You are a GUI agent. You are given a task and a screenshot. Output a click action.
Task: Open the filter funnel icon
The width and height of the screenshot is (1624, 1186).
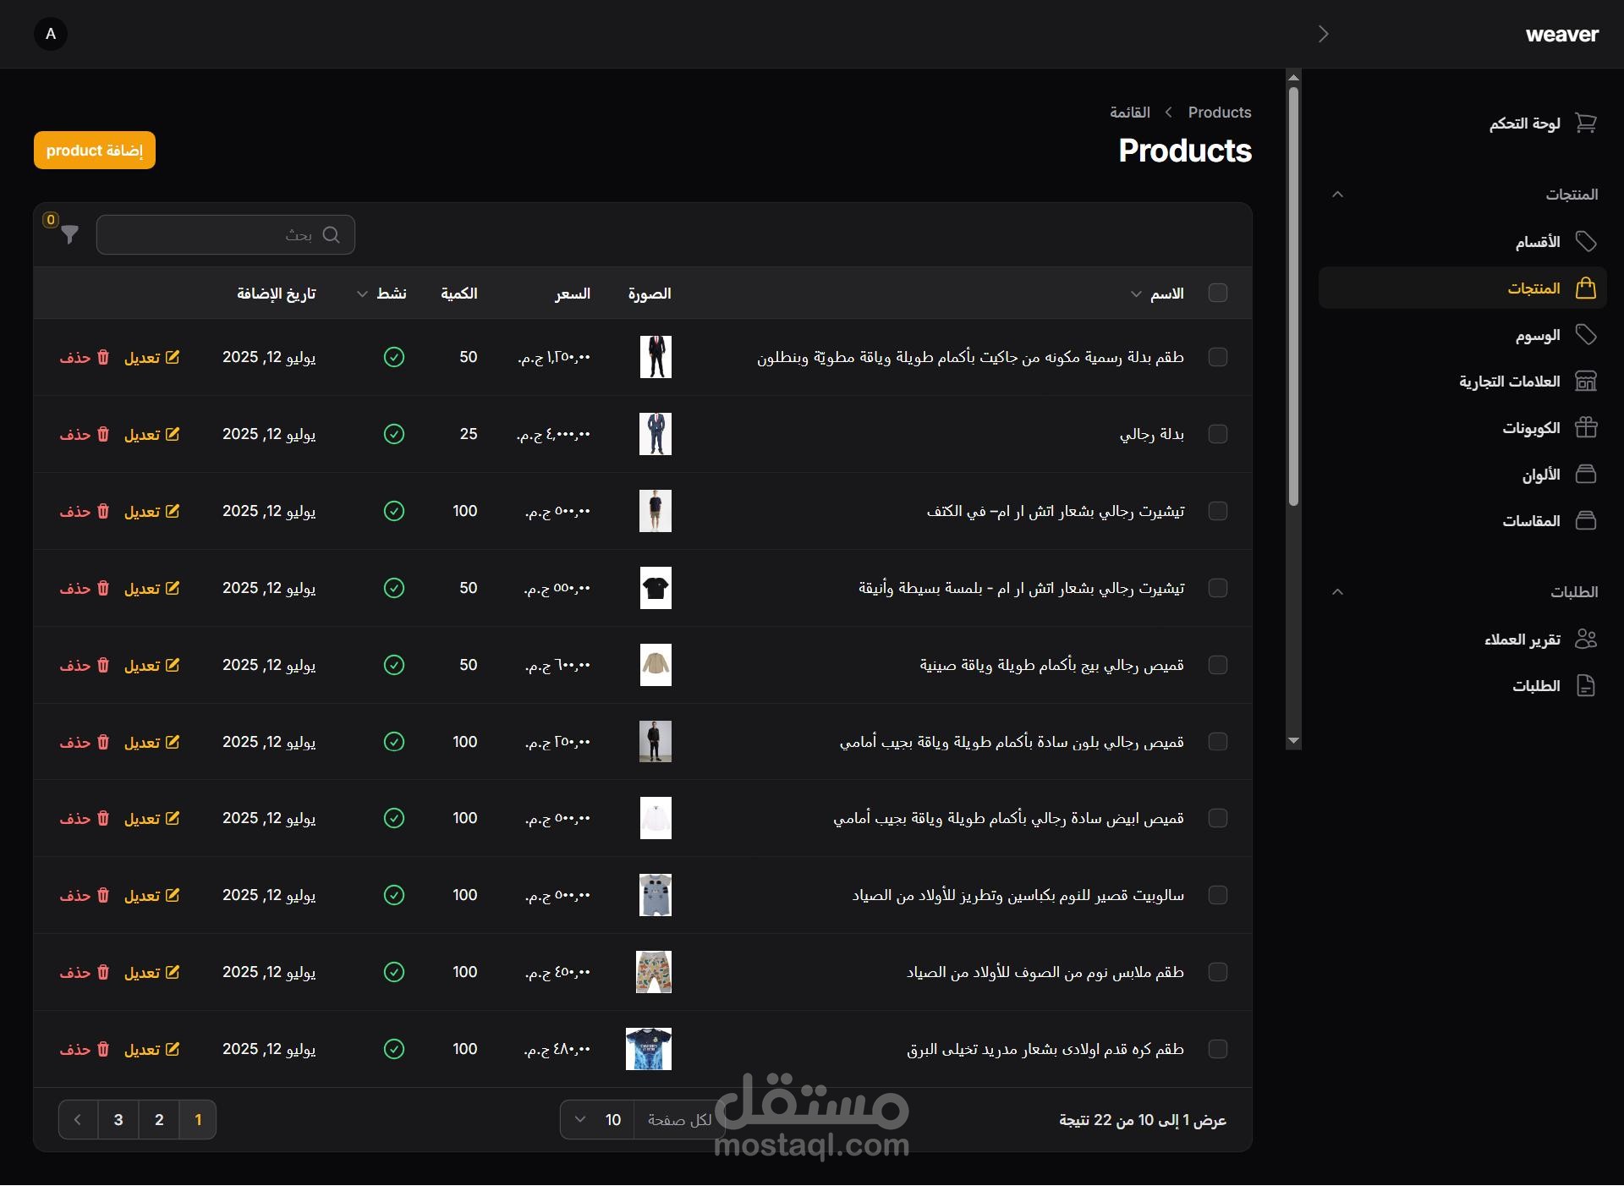pyautogui.click(x=70, y=234)
